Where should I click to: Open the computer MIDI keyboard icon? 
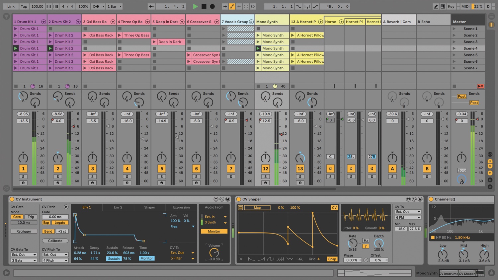coord(443,6)
